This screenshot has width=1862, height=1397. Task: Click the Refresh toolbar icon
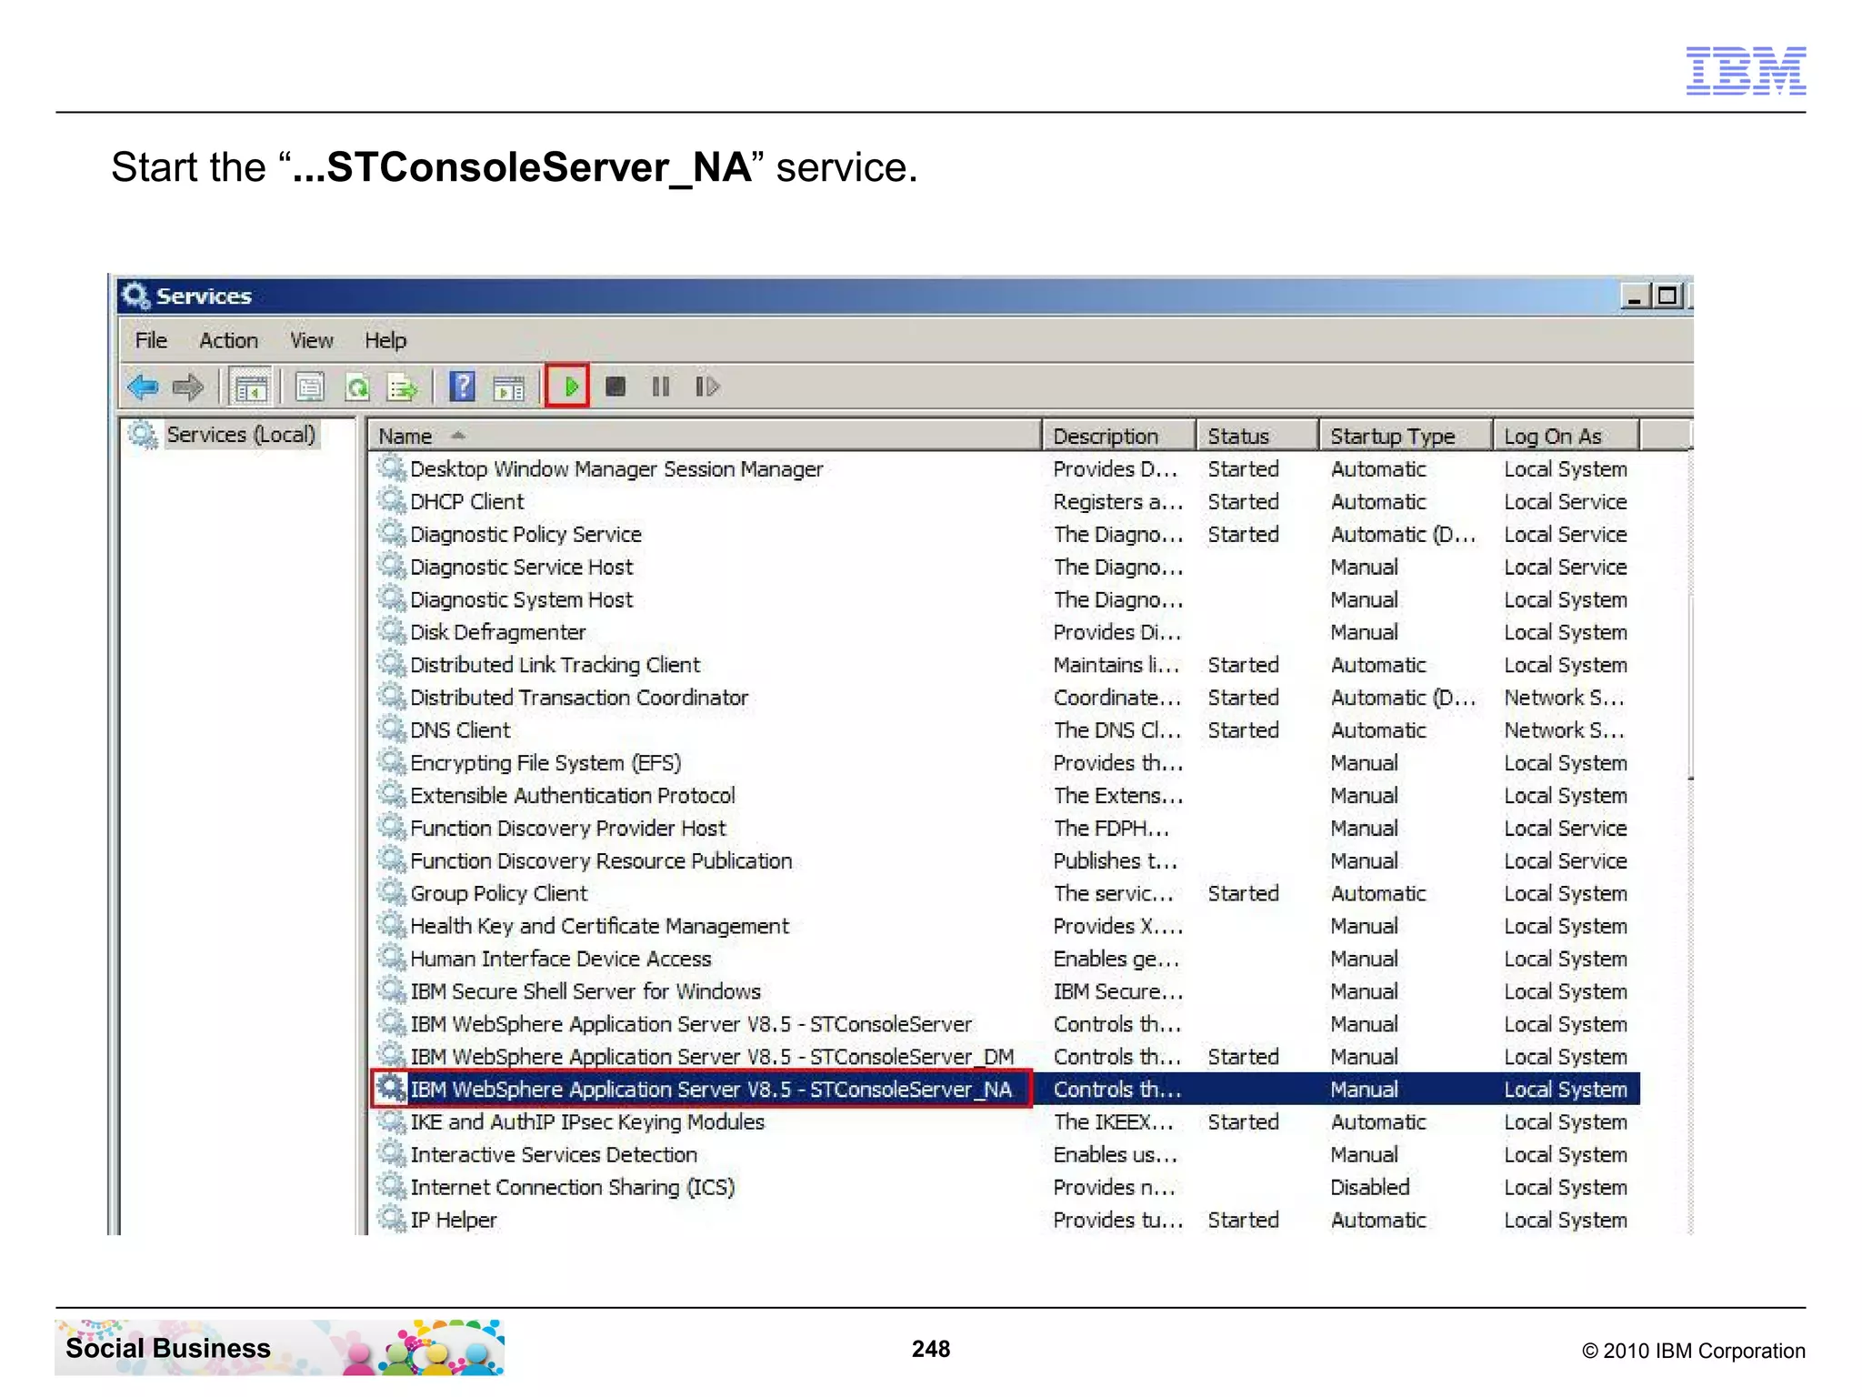357,388
